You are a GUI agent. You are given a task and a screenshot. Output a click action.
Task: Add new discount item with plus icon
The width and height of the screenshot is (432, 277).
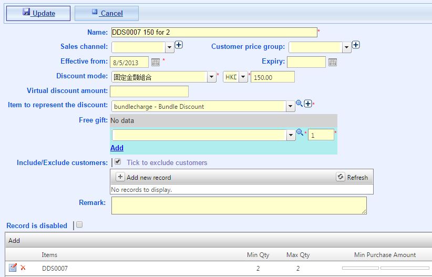point(308,104)
